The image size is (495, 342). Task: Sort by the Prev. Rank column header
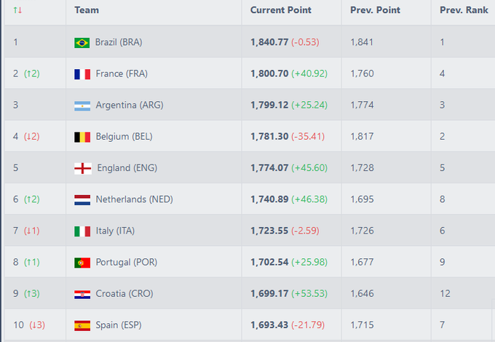464,10
